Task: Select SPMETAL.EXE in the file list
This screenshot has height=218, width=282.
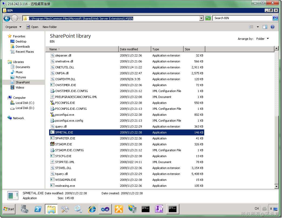Action: tap(127, 132)
